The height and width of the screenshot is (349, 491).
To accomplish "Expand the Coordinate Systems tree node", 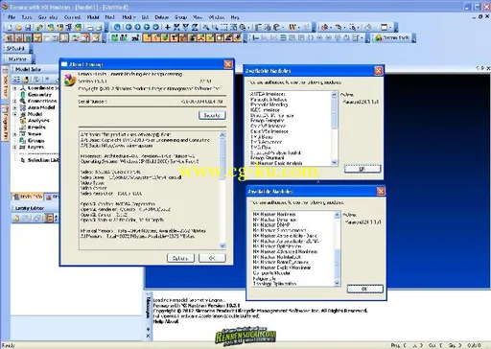I will click(14, 87).
